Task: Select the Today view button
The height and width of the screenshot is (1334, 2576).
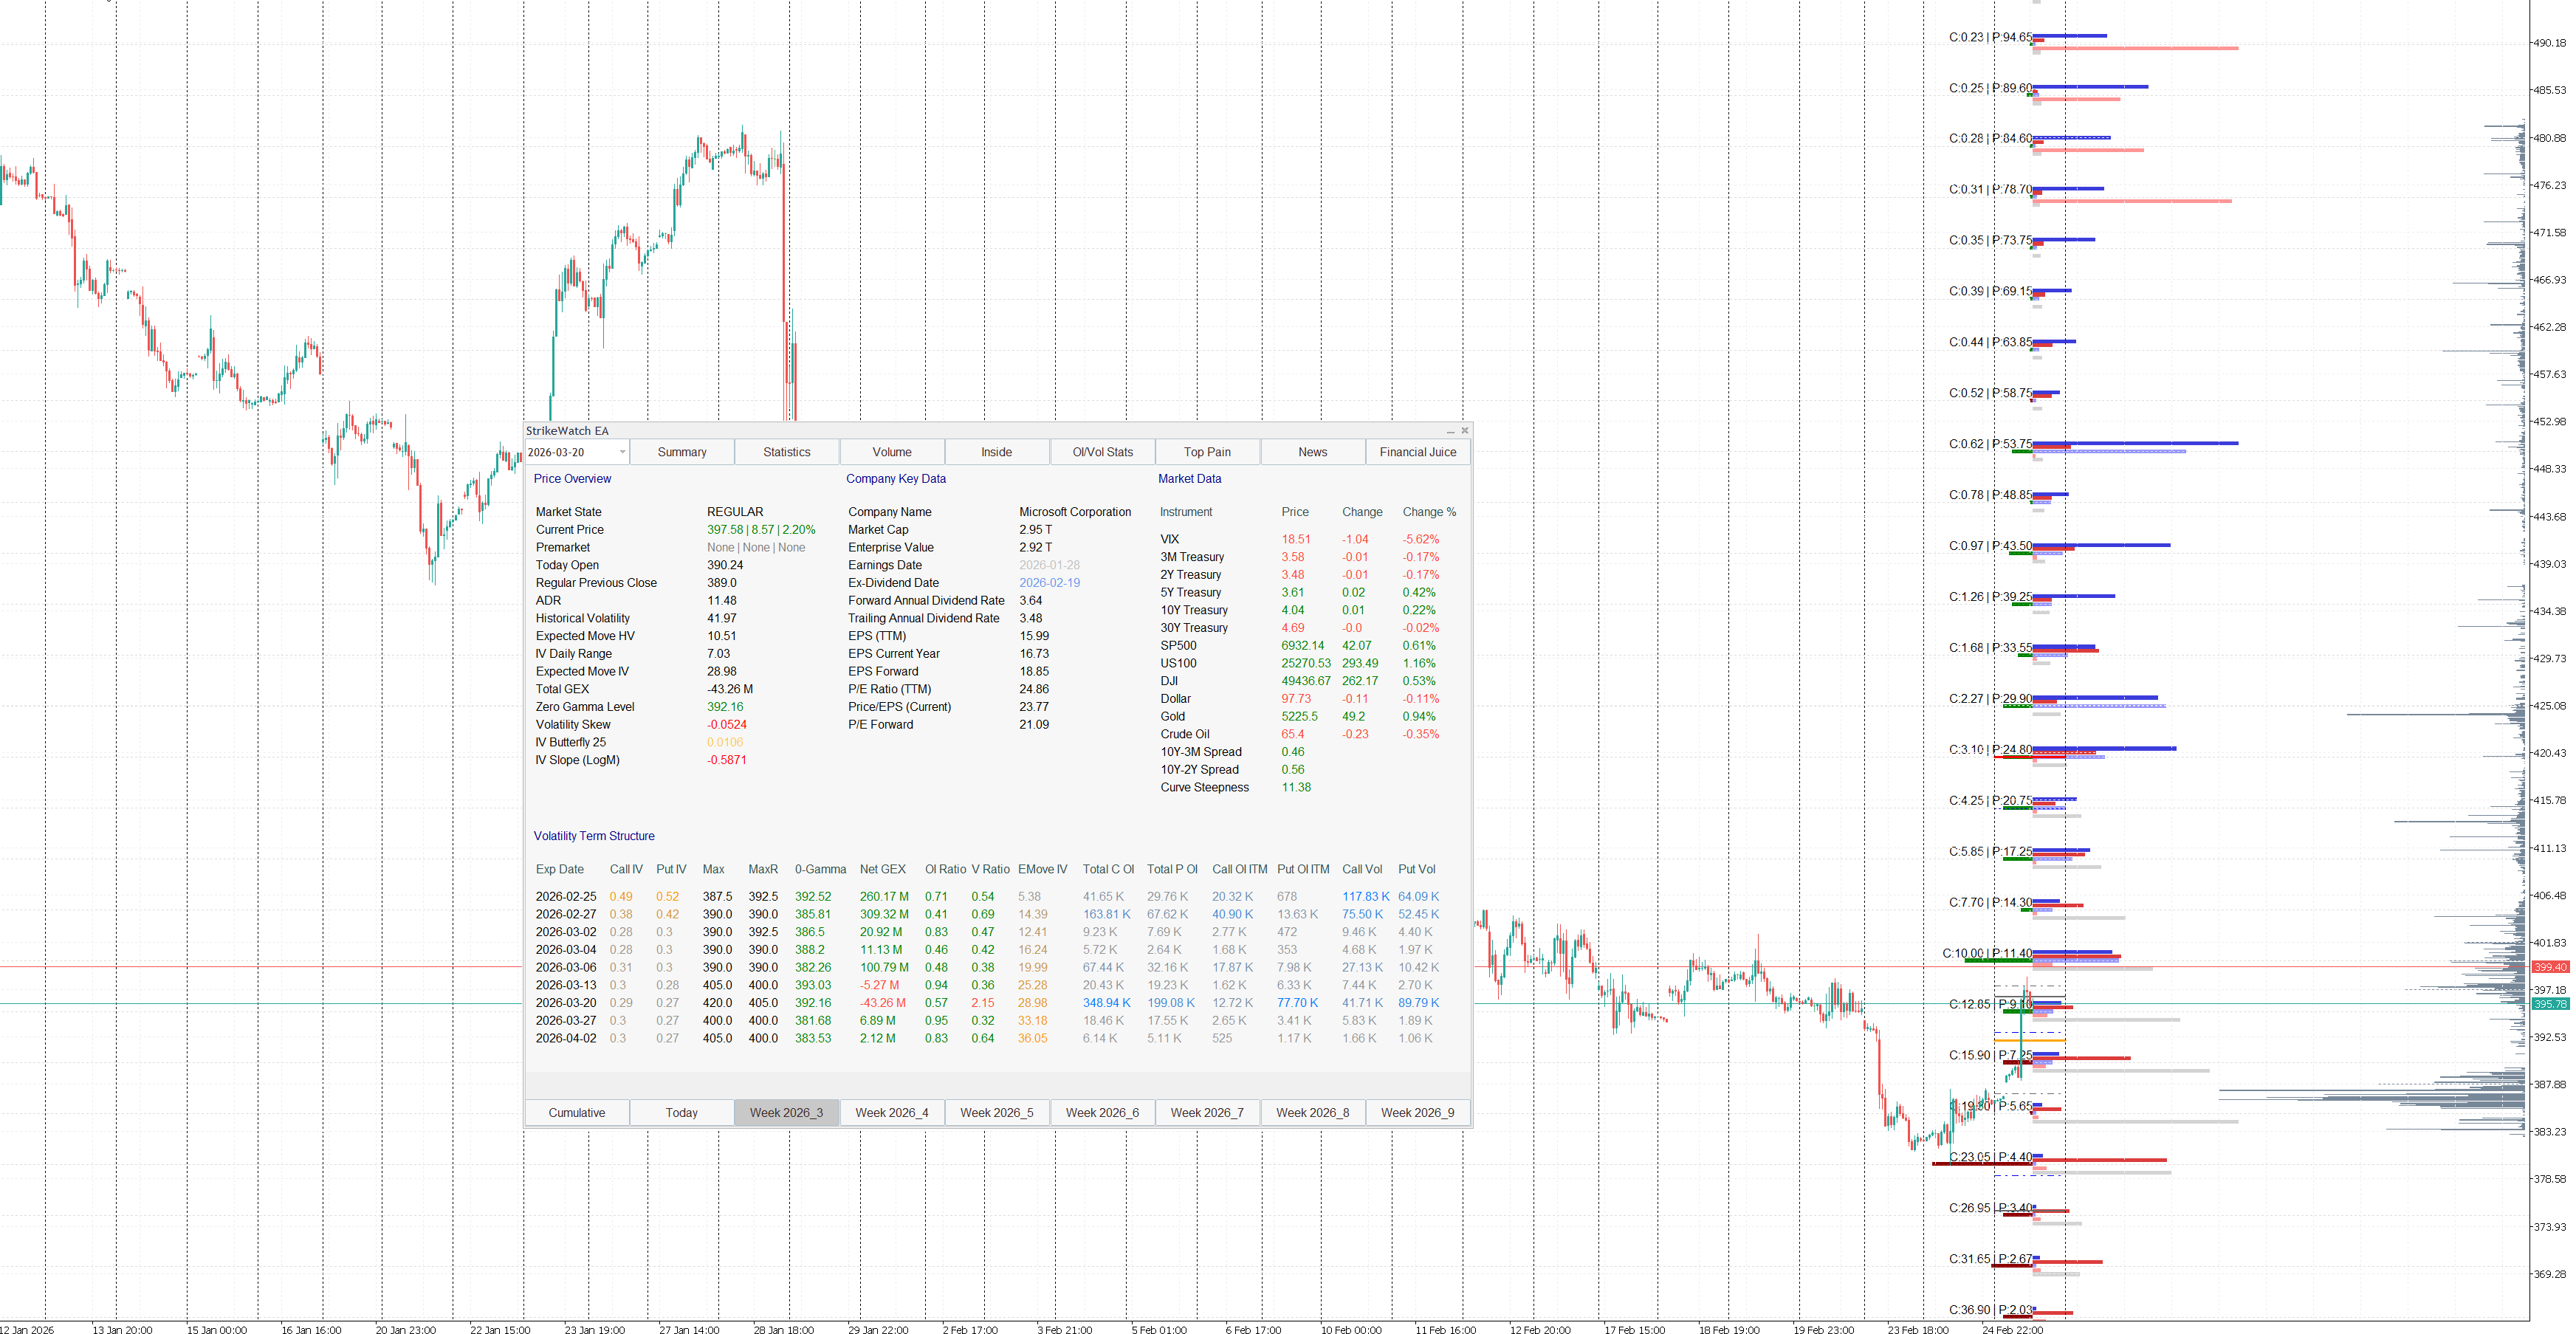Action: coord(681,1112)
